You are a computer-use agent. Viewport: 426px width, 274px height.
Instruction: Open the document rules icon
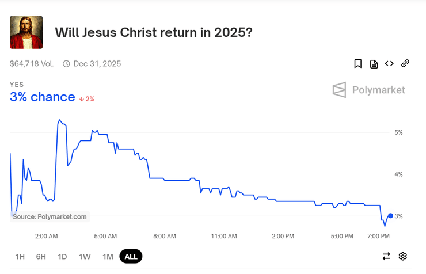pos(374,64)
